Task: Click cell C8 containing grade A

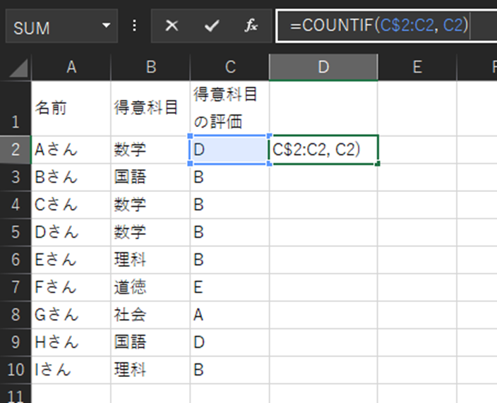Action: coord(229,314)
